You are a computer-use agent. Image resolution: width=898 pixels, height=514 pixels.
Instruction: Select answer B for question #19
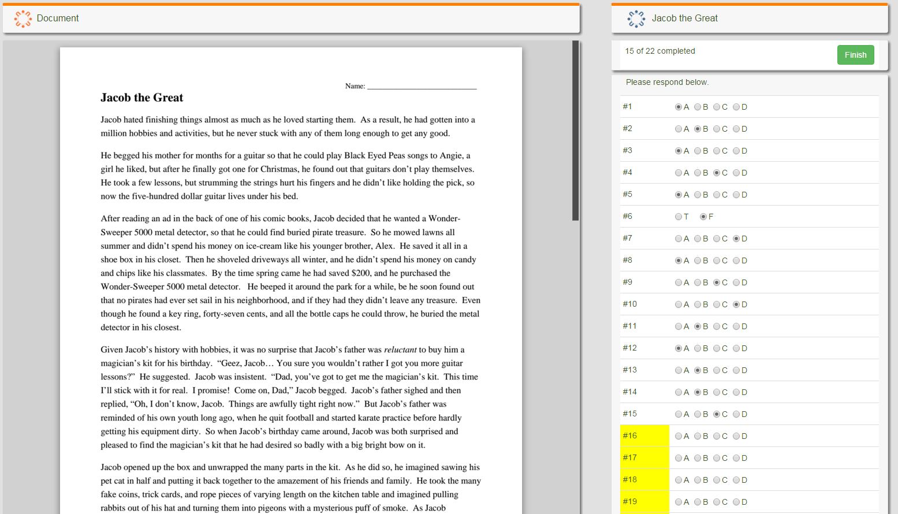click(698, 502)
